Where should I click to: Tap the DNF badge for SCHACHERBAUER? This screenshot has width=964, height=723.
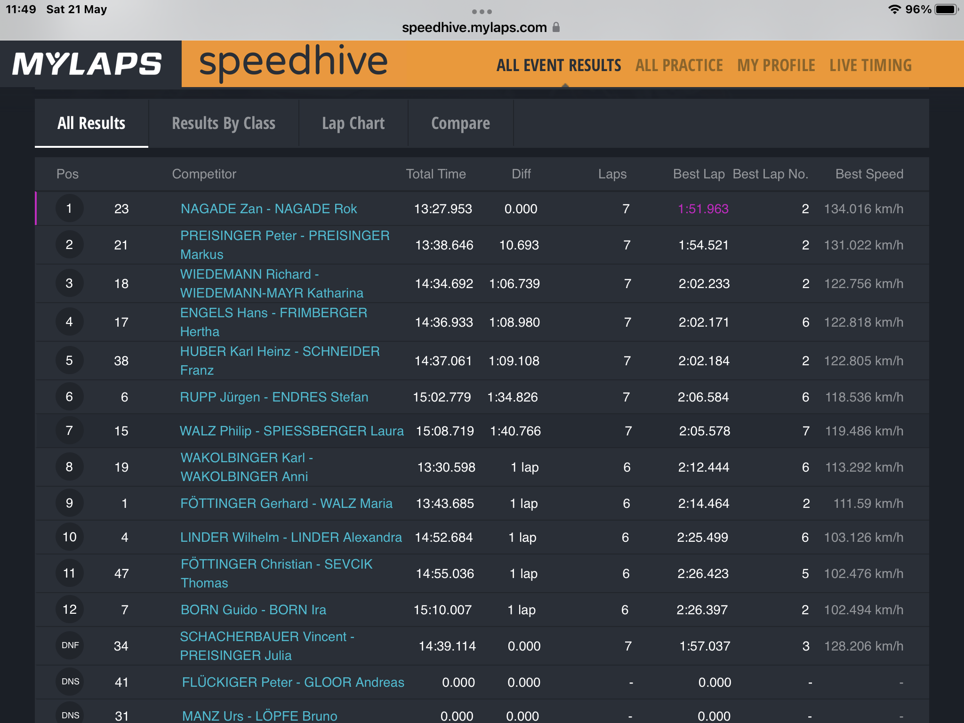(x=70, y=645)
